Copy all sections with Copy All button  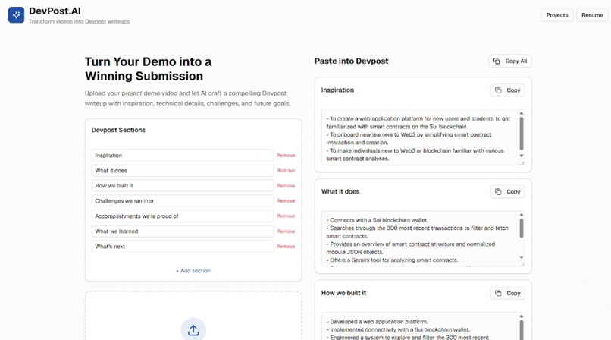point(510,61)
